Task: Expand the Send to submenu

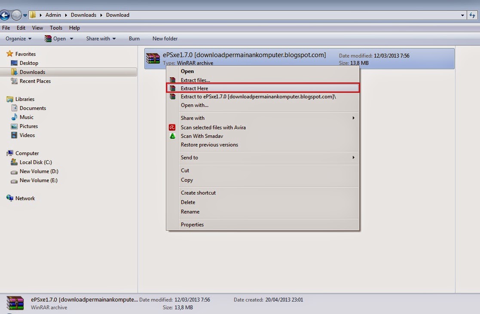Action: (x=190, y=157)
